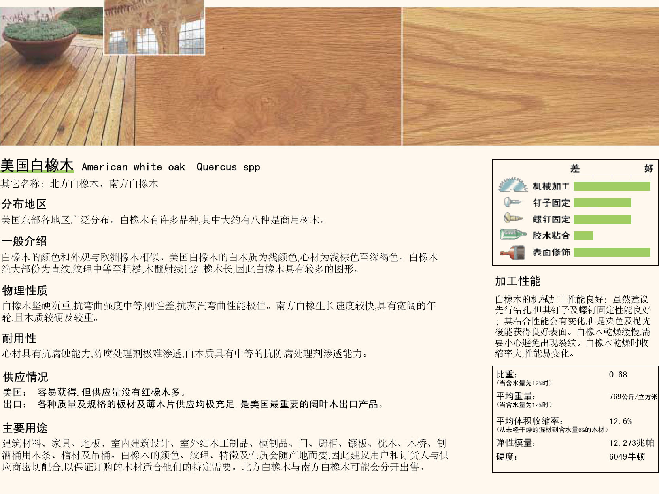Click the sentence starting 心材具有抗腐蚀能力
The height and width of the screenshot is (494, 659).
(185, 354)
